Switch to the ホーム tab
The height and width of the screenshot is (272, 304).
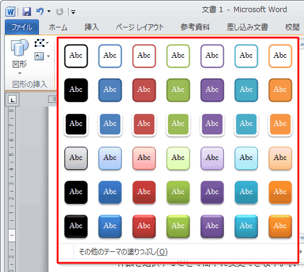click(x=58, y=27)
